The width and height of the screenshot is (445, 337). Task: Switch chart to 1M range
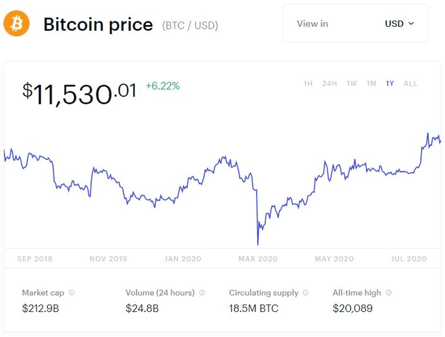click(371, 84)
